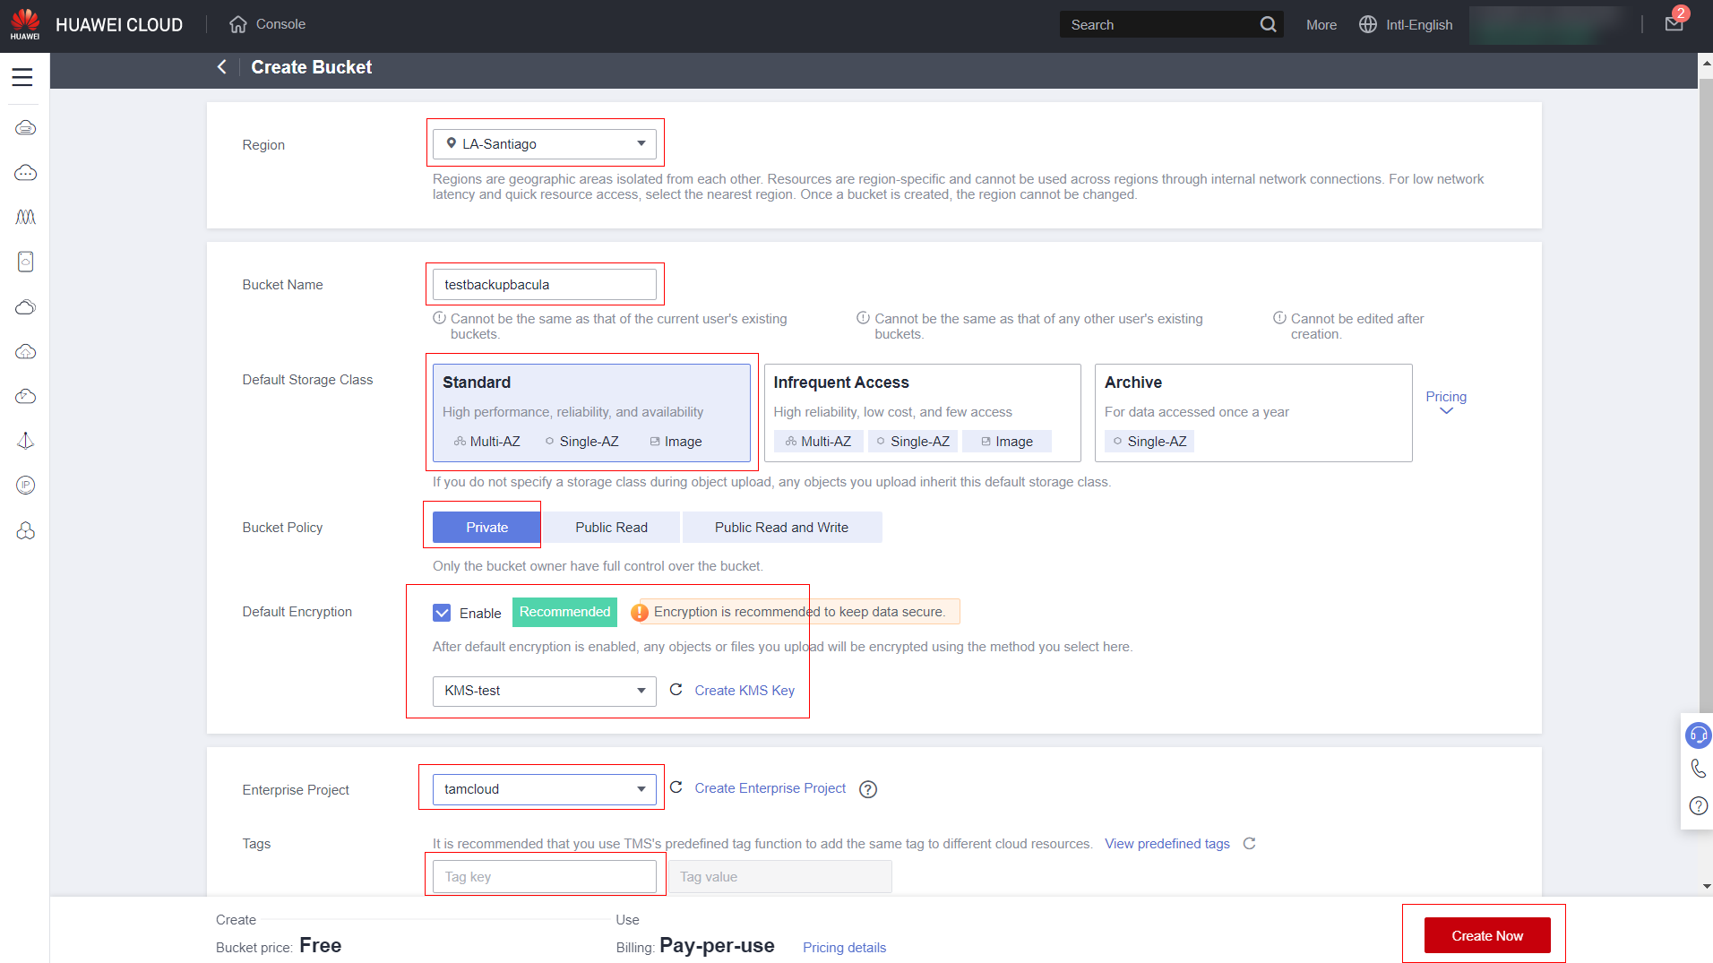1713x963 pixels.
Task: Refresh the Enterprise Project list
Action: 676,787
